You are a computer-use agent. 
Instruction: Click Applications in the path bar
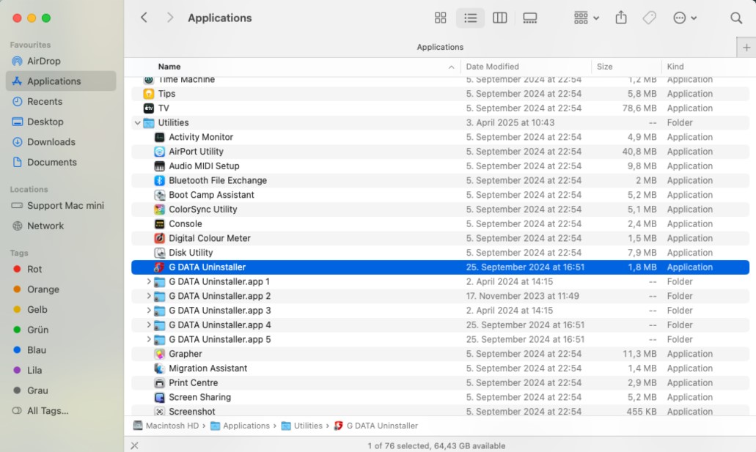click(x=240, y=426)
